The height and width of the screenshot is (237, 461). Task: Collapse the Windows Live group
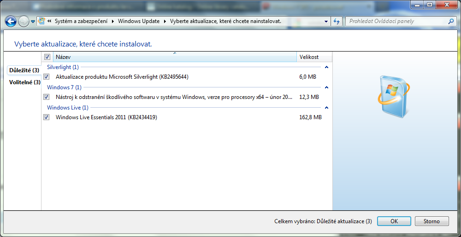click(326, 108)
